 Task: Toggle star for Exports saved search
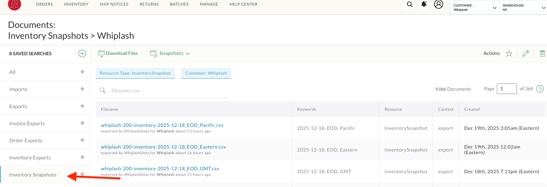(x=82, y=106)
